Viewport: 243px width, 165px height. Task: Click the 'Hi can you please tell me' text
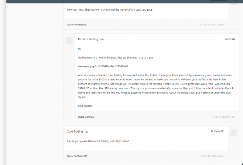[x=98, y=141]
